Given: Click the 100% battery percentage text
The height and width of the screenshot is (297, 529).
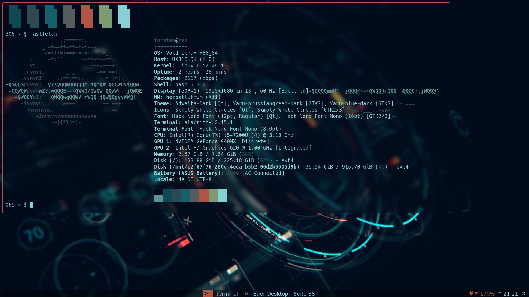Looking at the screenshot, I should [x=487, y=294].
